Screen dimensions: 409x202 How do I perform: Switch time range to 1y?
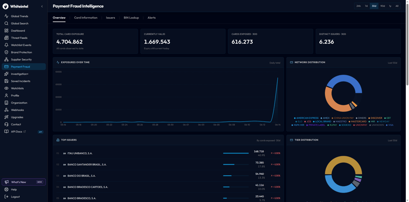390,6
